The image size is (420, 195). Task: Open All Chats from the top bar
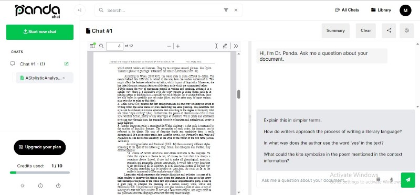click(347, 10)
